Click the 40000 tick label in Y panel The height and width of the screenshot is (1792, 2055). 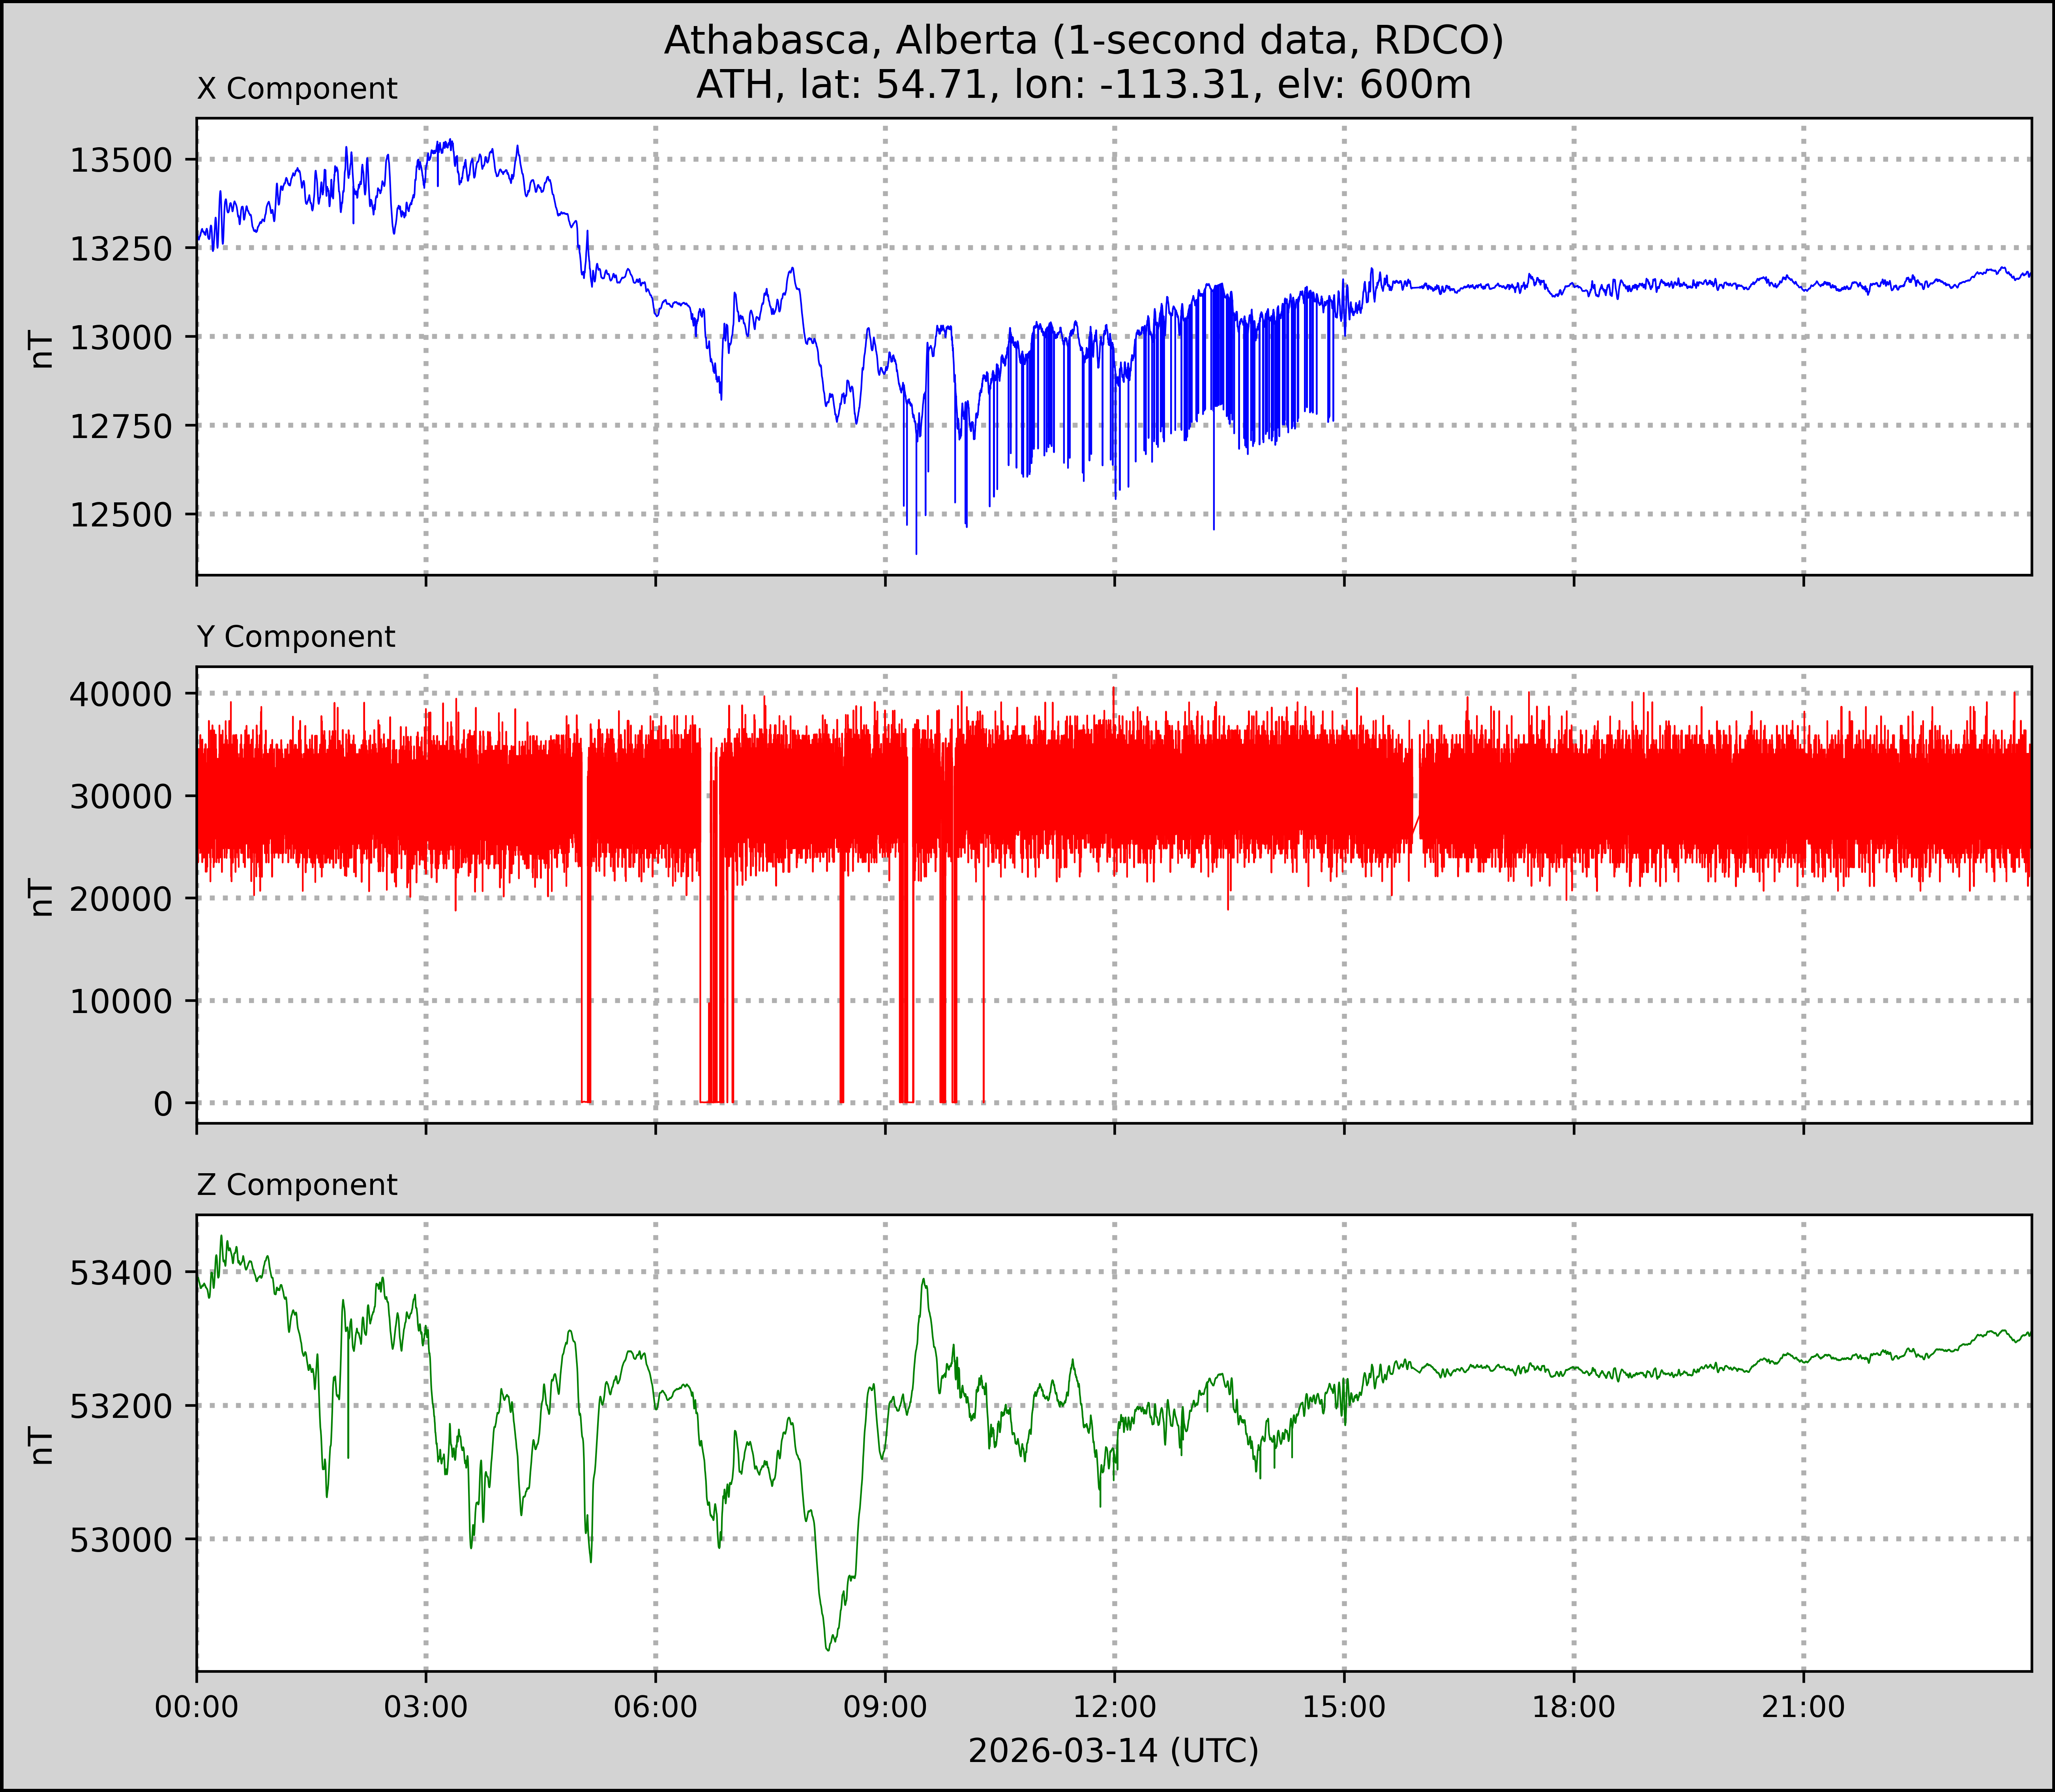[x=120, y=694]
